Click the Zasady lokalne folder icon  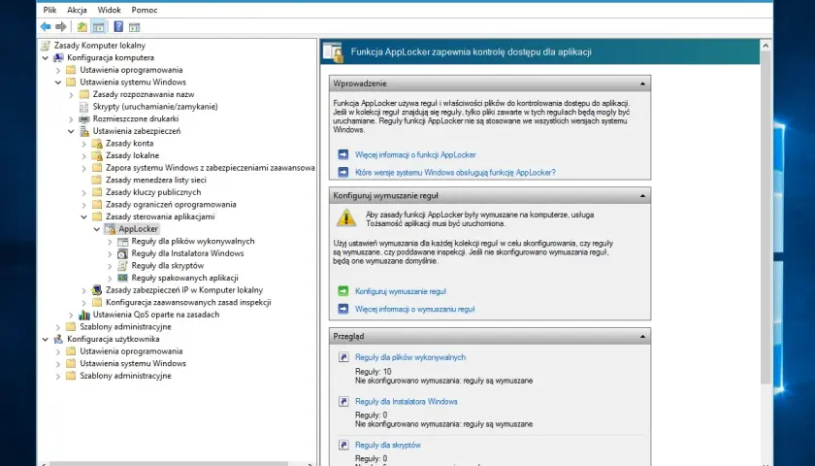click(97, 155)
